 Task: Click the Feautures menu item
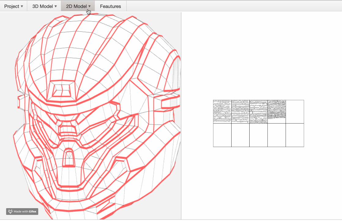tap(110, 6)
